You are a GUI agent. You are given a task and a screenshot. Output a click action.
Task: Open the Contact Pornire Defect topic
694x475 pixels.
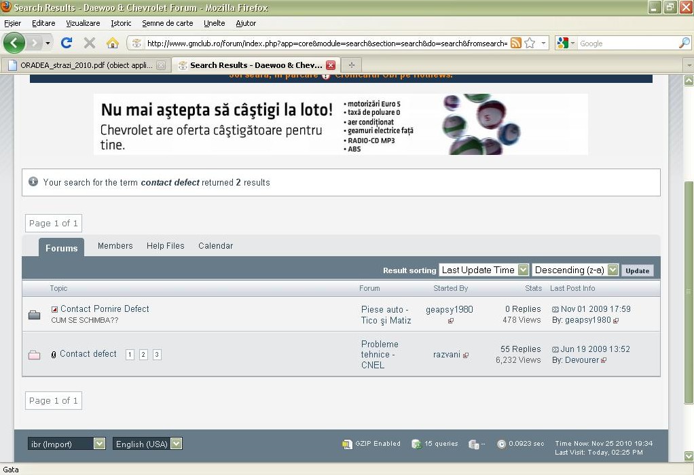tap(105, 309)
